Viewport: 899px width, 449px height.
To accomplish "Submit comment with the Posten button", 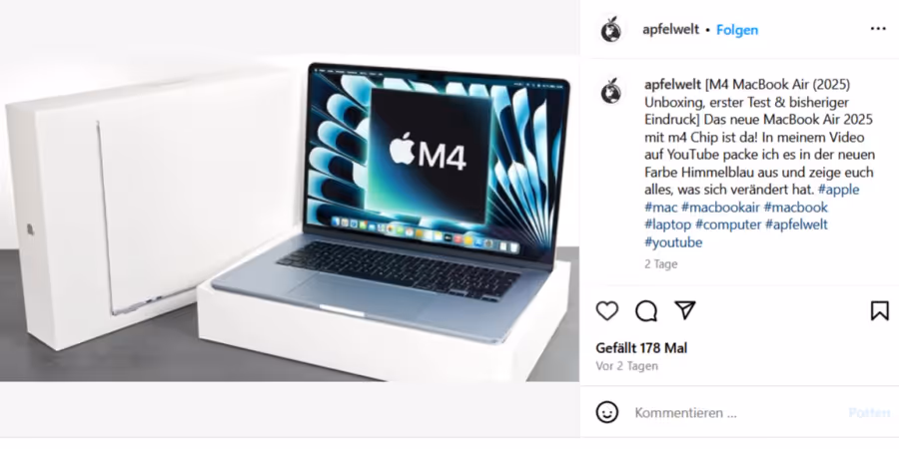I will [869, 413].
